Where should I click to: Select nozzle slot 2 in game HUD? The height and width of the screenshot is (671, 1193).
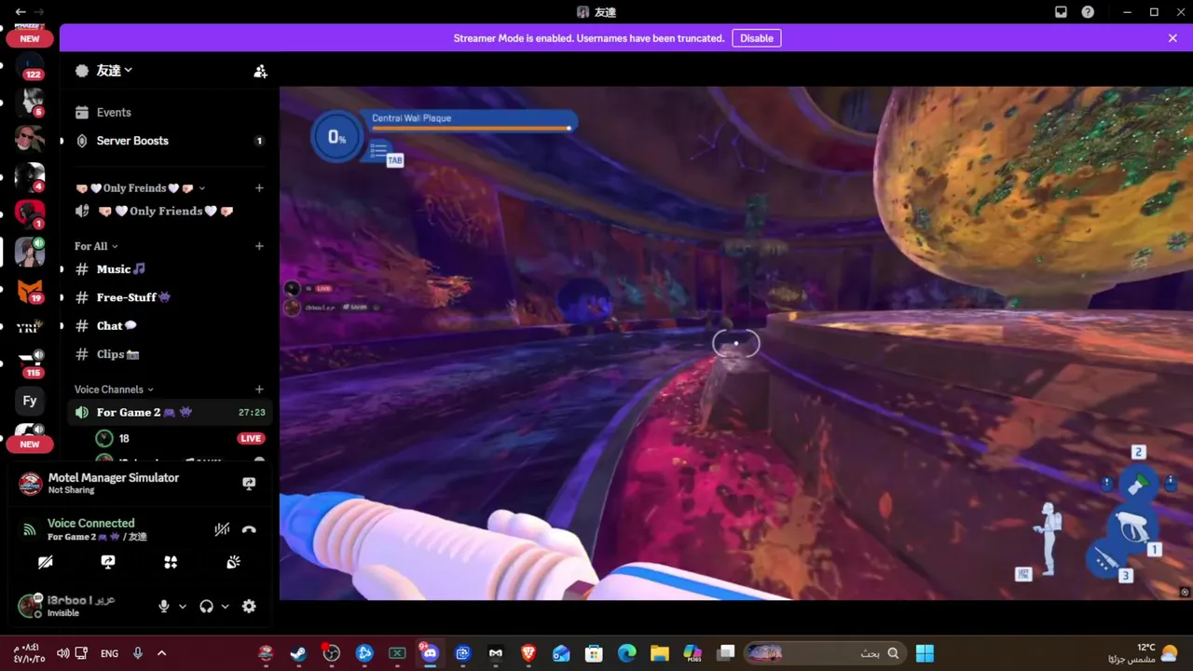(x=1137, y=482)
